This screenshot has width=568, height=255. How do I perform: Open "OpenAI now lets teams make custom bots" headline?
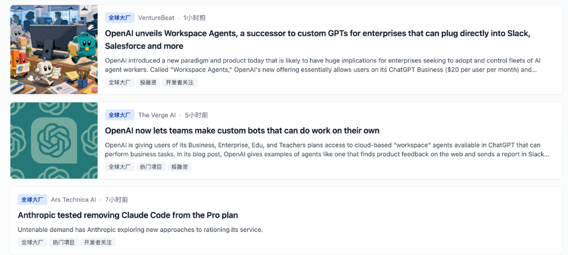[x=242, y=130]
